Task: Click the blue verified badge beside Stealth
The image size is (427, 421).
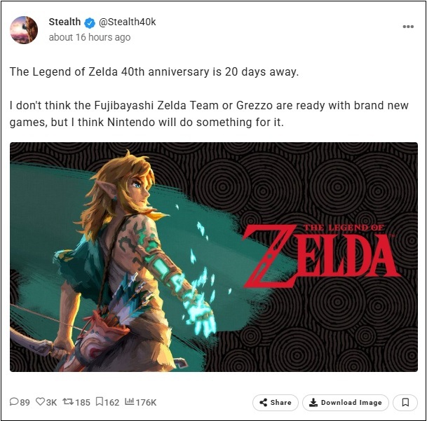Action: (90, 22)
